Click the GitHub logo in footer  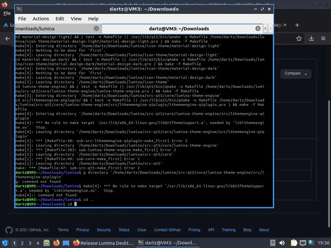click(9, 230)
